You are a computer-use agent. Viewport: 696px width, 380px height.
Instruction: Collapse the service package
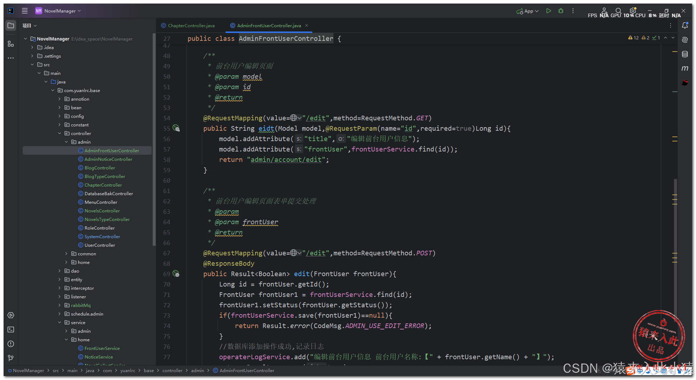pos(60,322)
